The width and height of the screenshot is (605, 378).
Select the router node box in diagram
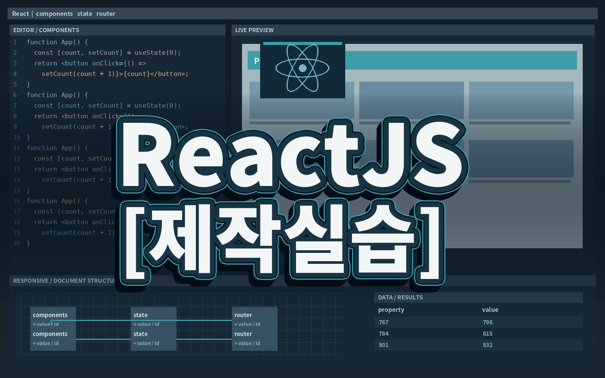254,329
